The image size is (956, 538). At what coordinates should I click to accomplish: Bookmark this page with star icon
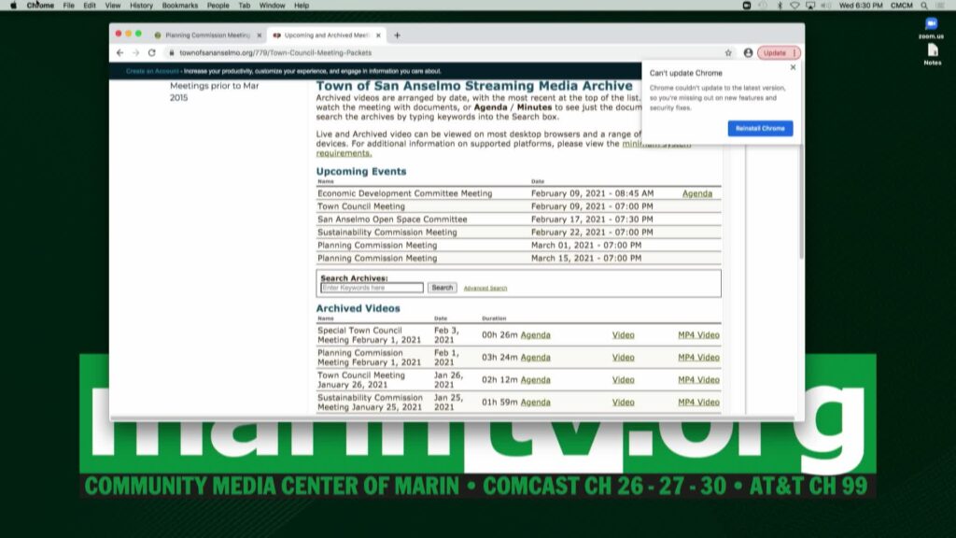coord(728,53)
